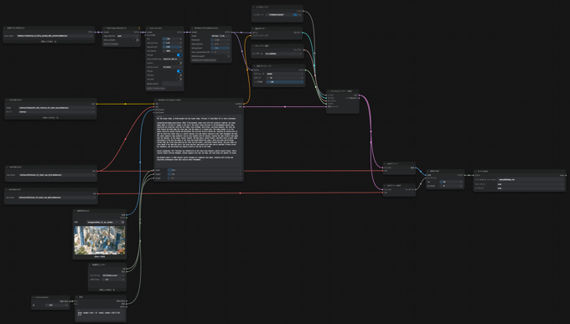This screenshot has height=324, width=570.
Task: Collapse the basic scheduler node
Action: pos(254,66)
